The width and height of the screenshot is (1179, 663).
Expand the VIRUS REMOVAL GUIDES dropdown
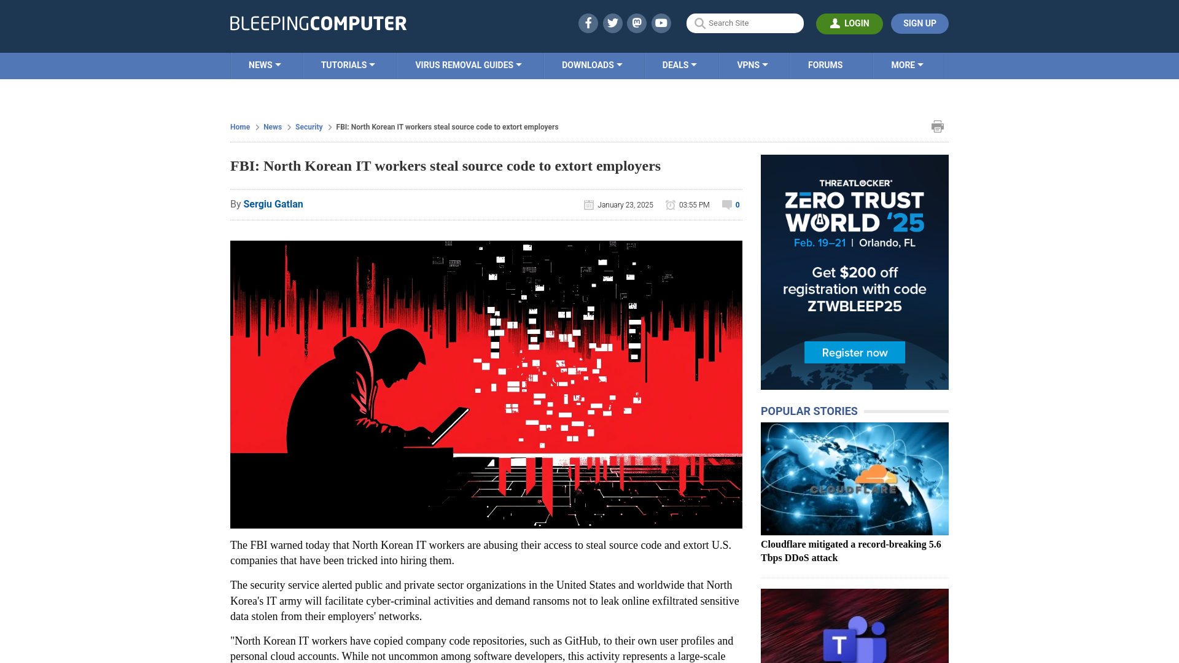pos(468,64)
